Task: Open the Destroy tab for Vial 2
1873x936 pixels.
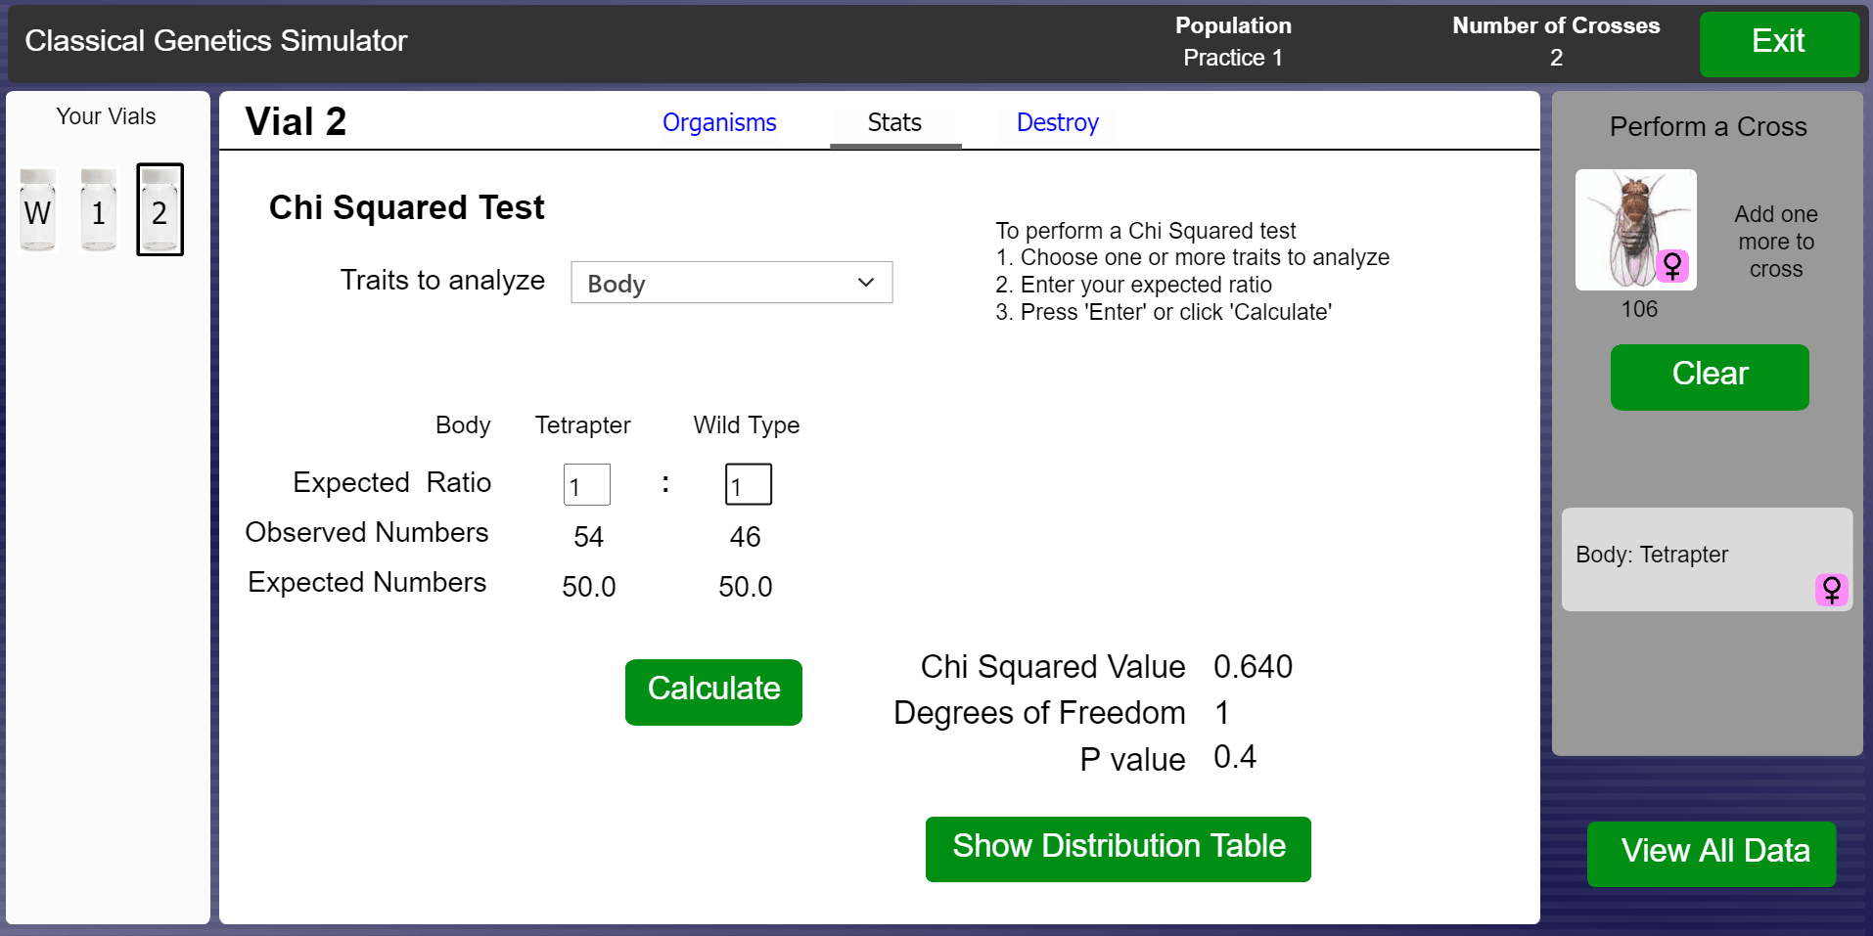Action: (x=1057, y=123)
